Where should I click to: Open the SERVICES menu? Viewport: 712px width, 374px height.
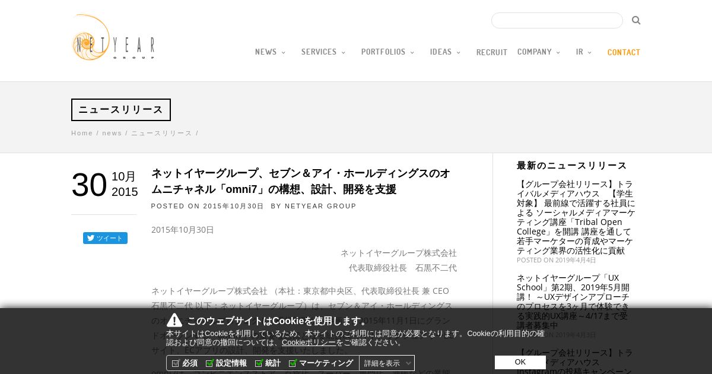click(319, 52)
